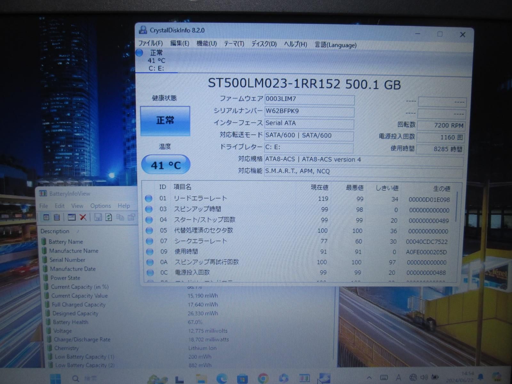Click the Description column header in BatteryInfoView
This screenshot has width=512, height=384.
pos(55,231)
